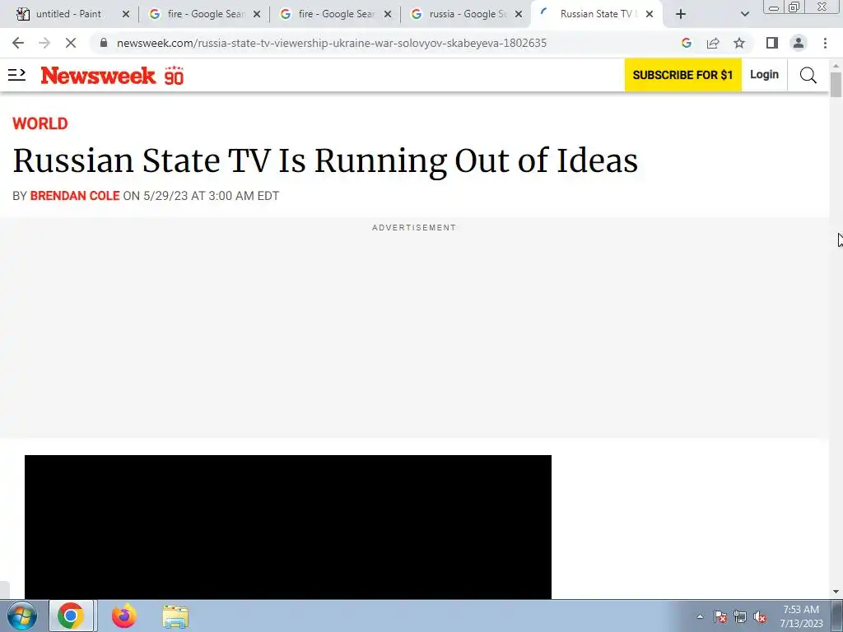843x632 pixels.
Task: Click SUBSCRIBE FOR $1 button
Action: 682,75
